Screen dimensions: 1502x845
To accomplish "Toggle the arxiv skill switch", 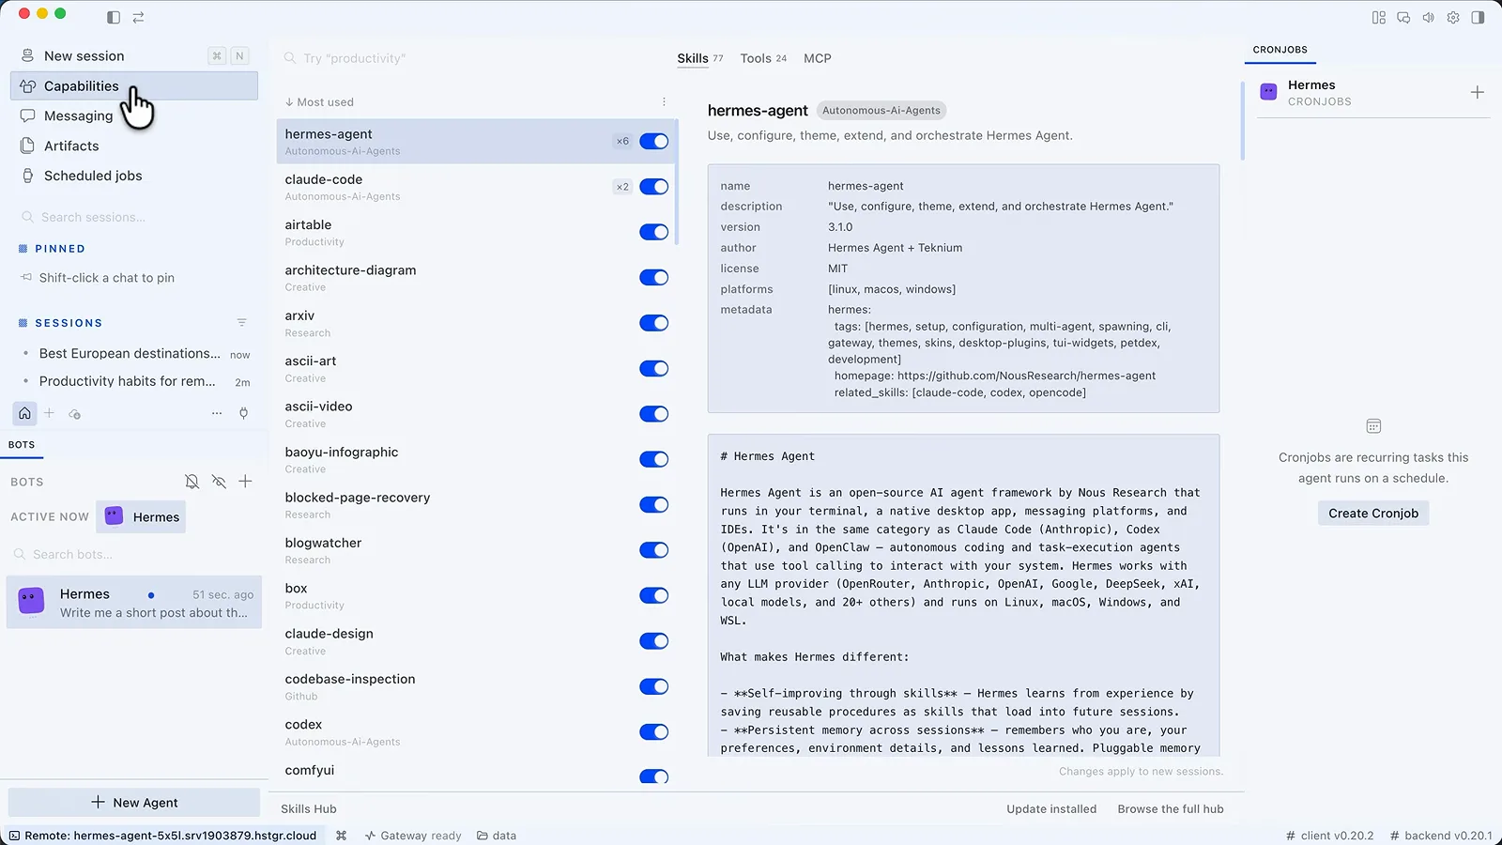I will 654,323.
